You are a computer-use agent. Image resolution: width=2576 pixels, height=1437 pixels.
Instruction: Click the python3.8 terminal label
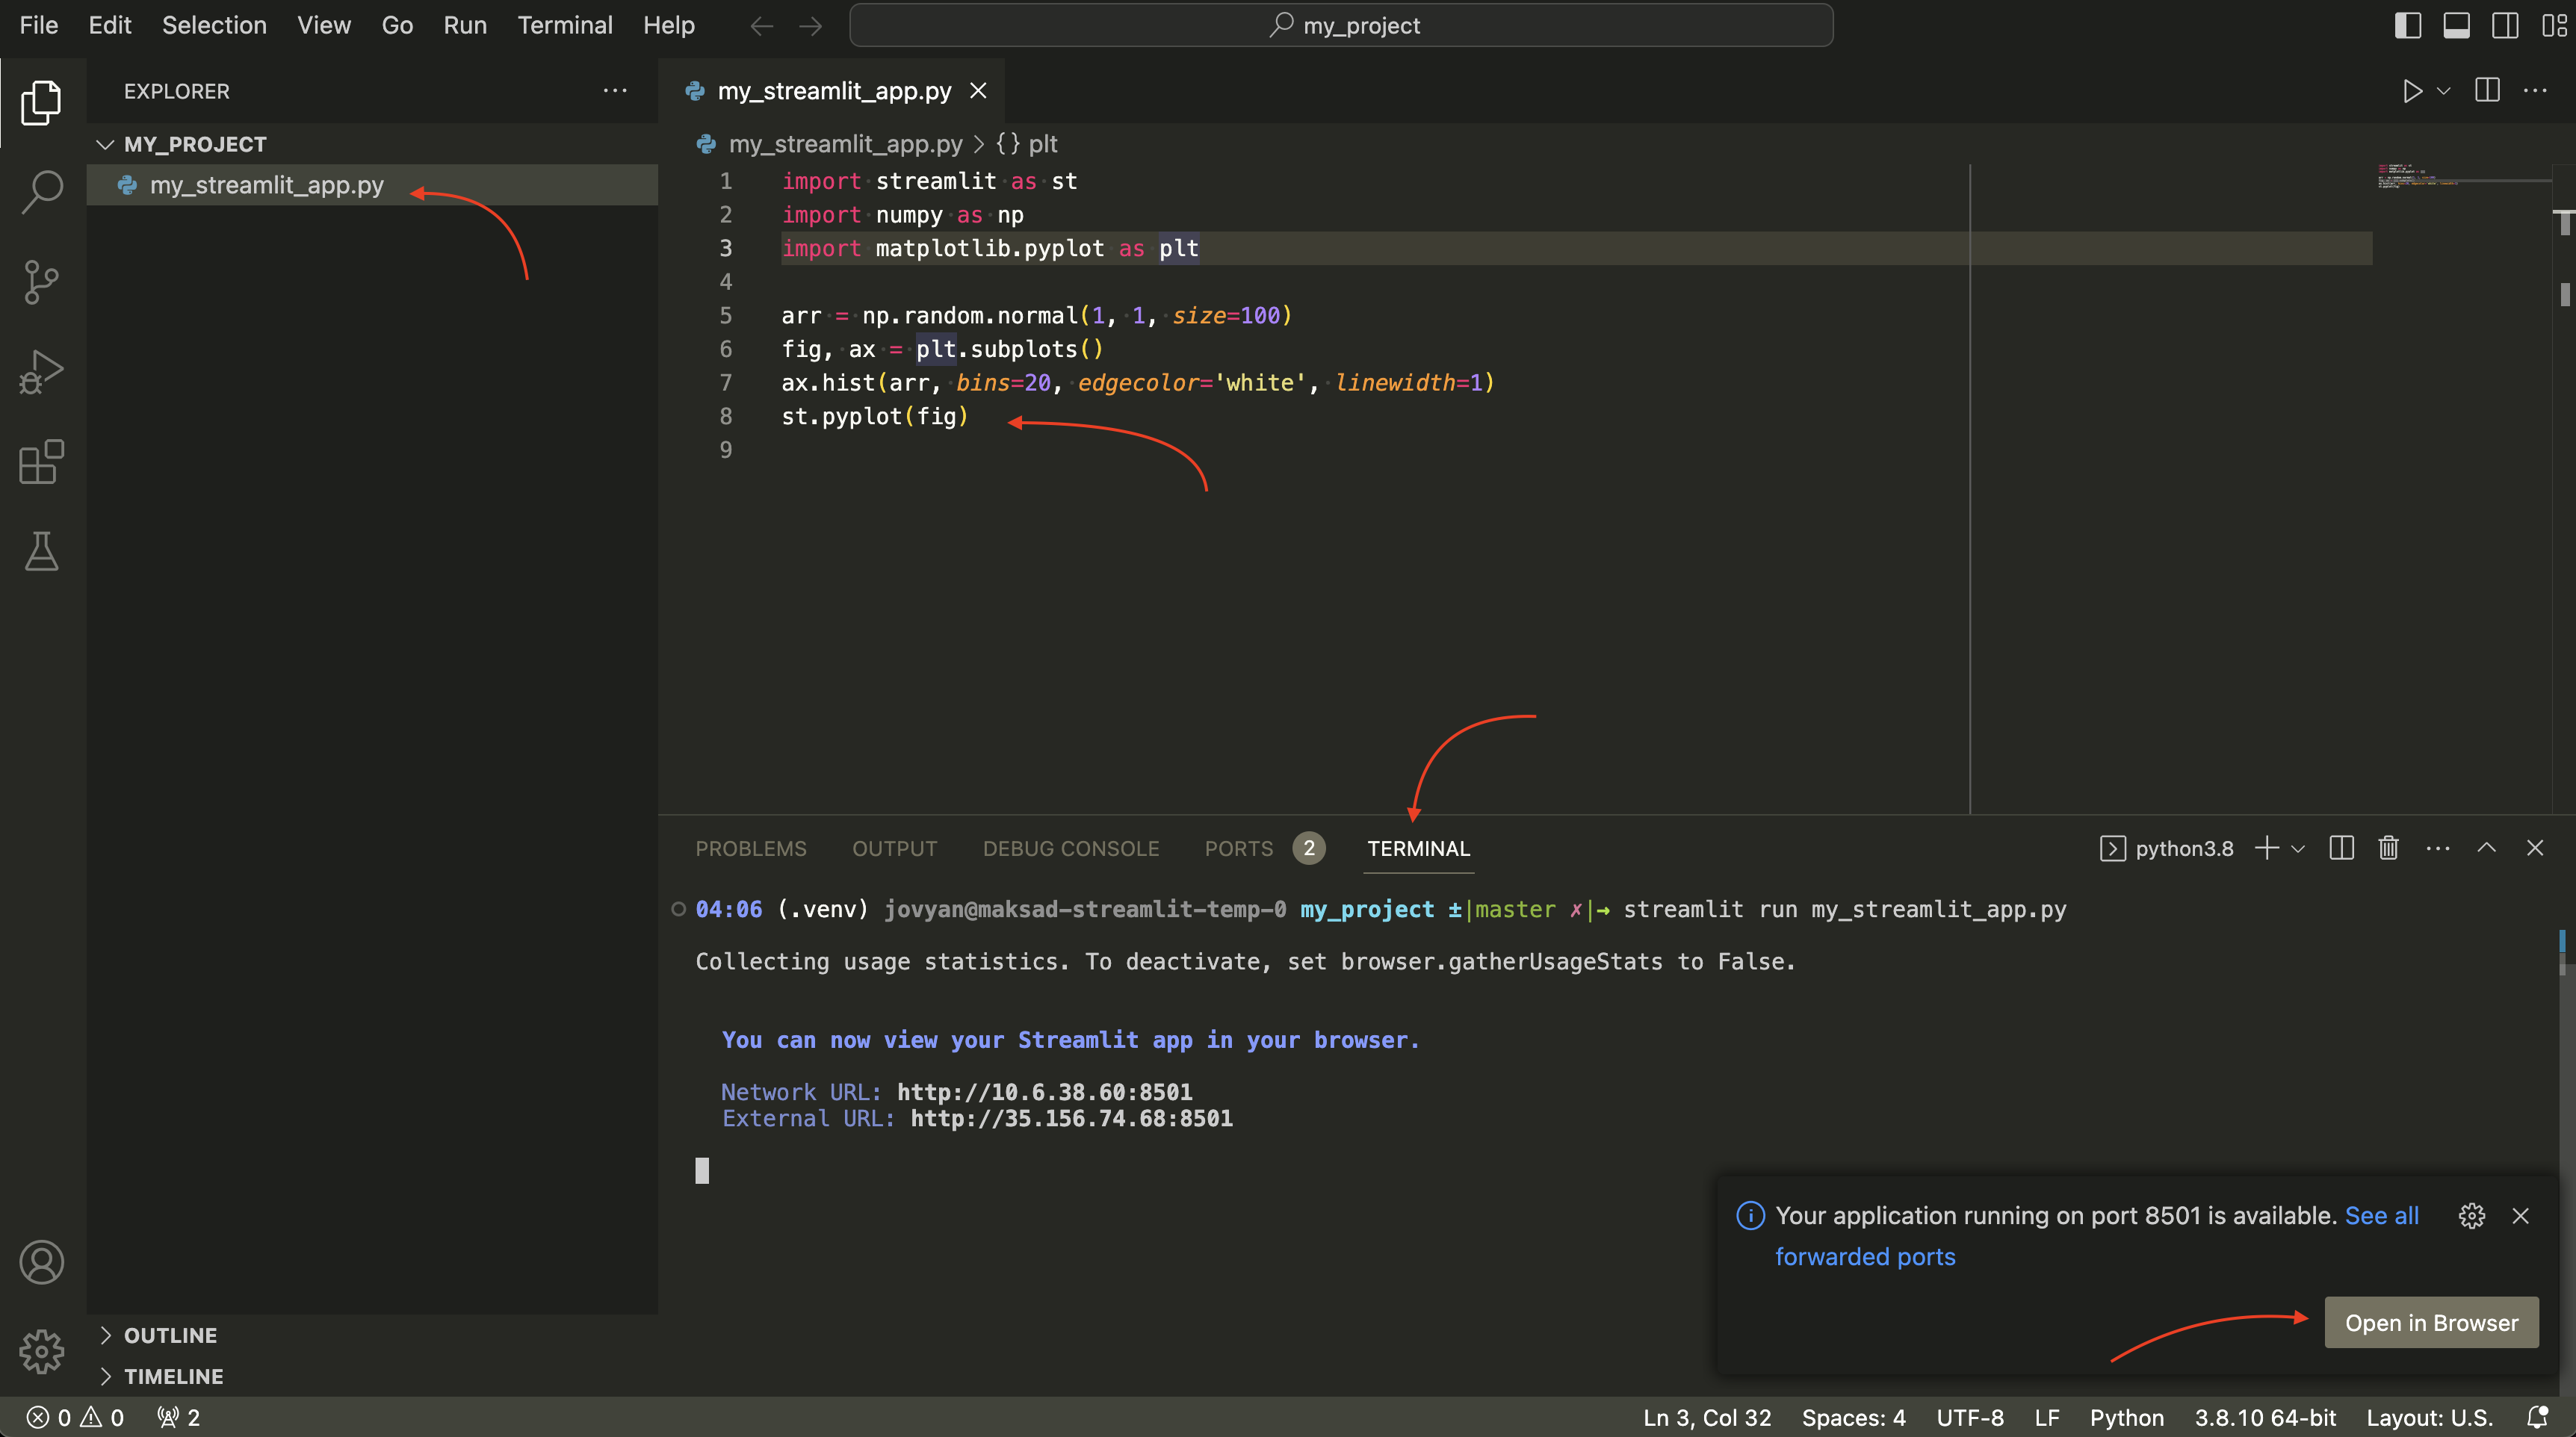coord(2166,848)
